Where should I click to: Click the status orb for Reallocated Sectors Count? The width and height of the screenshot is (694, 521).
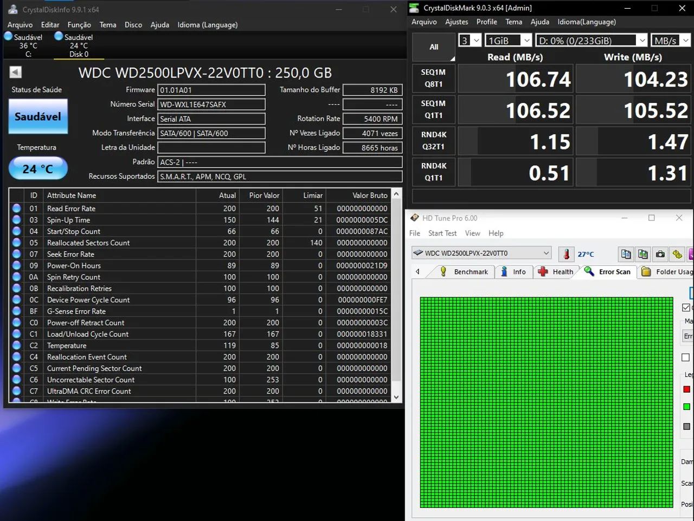point(17,242)
